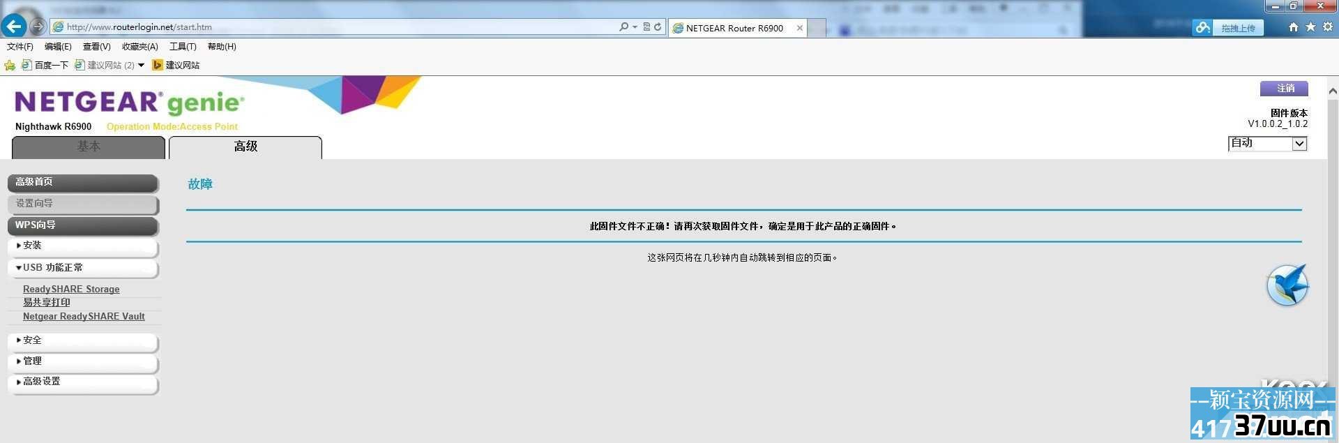
Task: Click the 固件版本 V1.0.0.2_1.0.2 text
Action: [x=1278, y=118]
